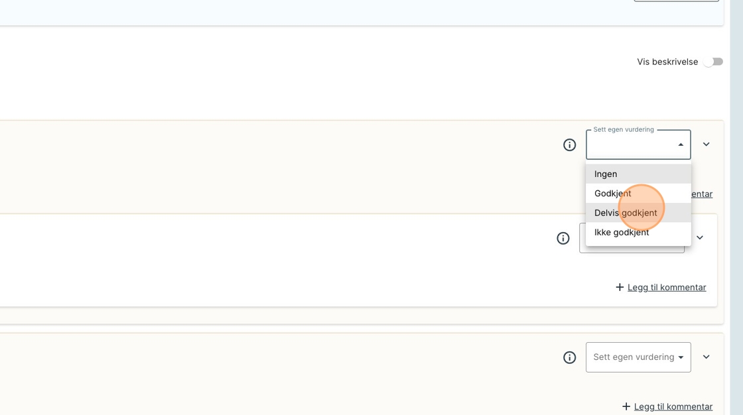This screenshot has height=415, width=743.
Task: Toggle the Vis beskrivelse switch
Action: pos(714,62)
